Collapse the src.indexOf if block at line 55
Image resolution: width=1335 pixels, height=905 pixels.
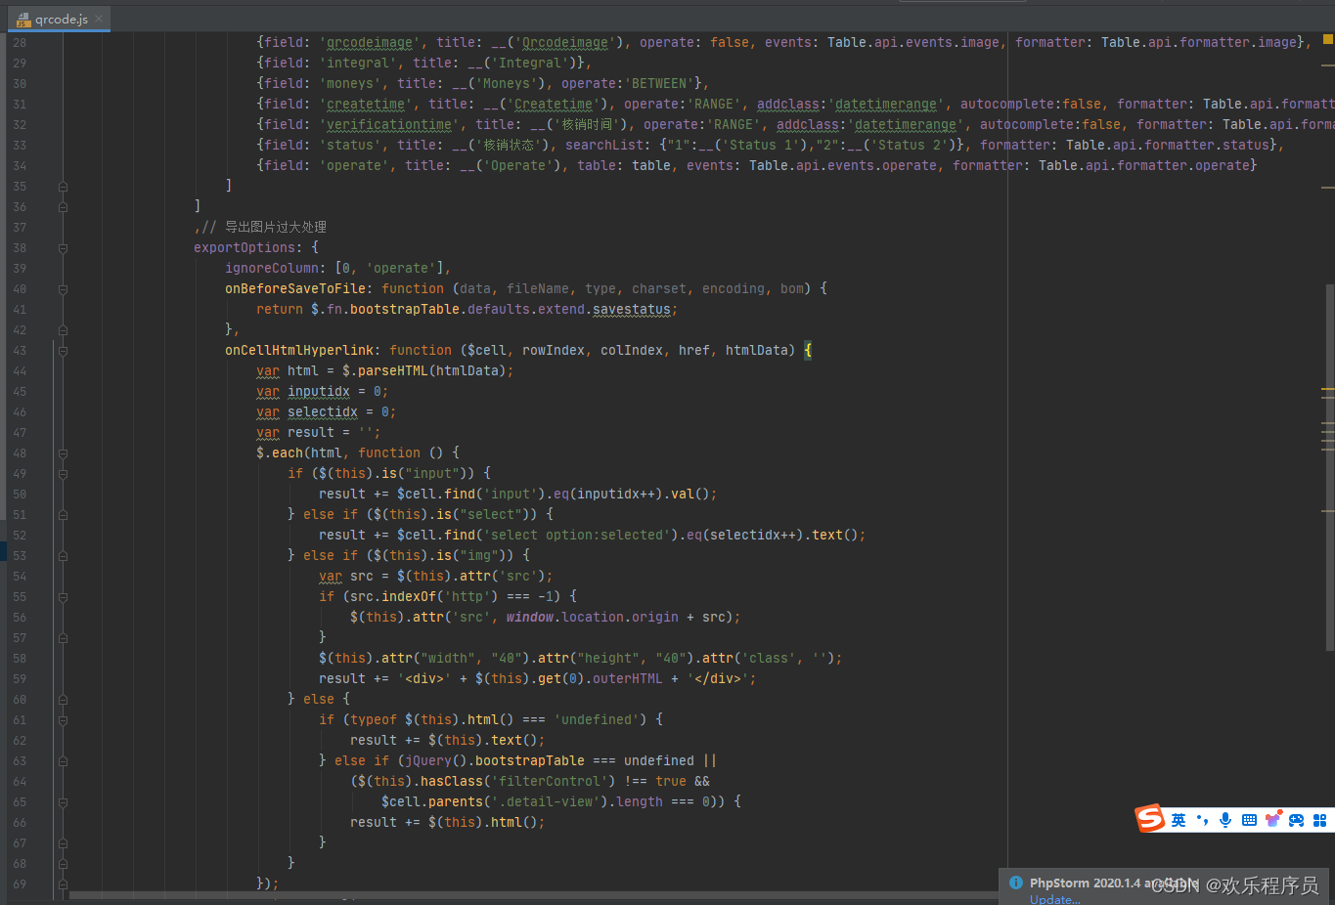point(63,596)
